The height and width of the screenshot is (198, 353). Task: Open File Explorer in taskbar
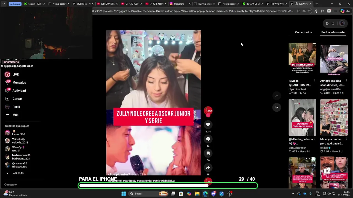[x=197, y=194]
